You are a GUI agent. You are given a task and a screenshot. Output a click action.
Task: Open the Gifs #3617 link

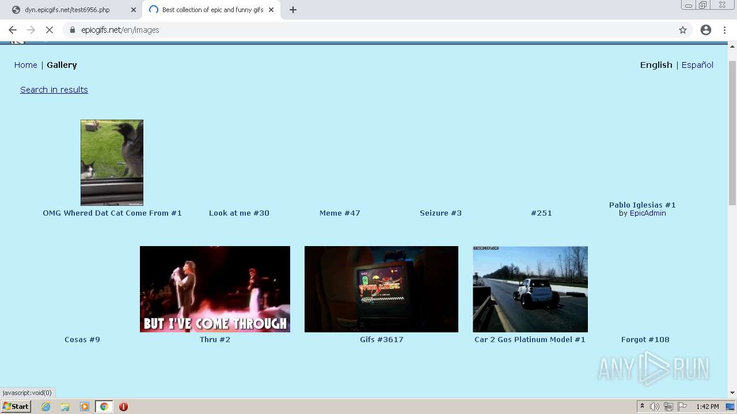coord(382,339)
